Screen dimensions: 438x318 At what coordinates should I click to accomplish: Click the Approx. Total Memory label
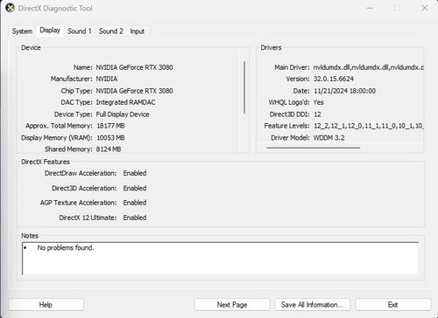[59, 126]
